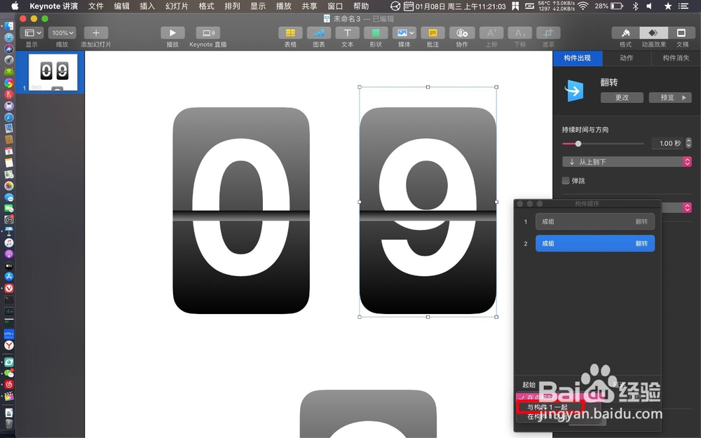701x438 pixels.
Task: Open the Arrange (排列) menu
Action: [x=232, y=6]
